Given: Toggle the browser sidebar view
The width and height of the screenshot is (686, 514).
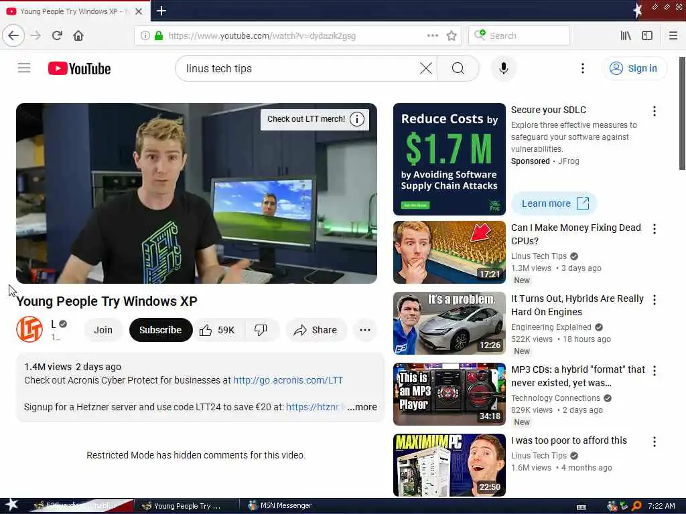Looking at the screenshot, I should [x=647, y=36].
